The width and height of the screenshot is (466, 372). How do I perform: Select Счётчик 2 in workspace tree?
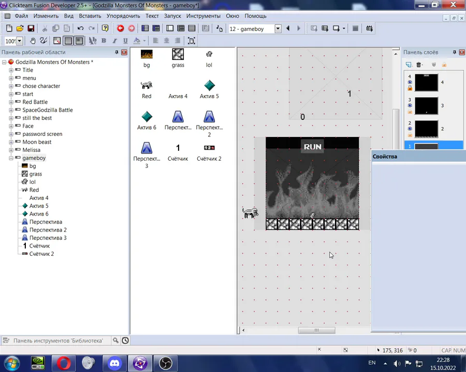pos(41,254)
